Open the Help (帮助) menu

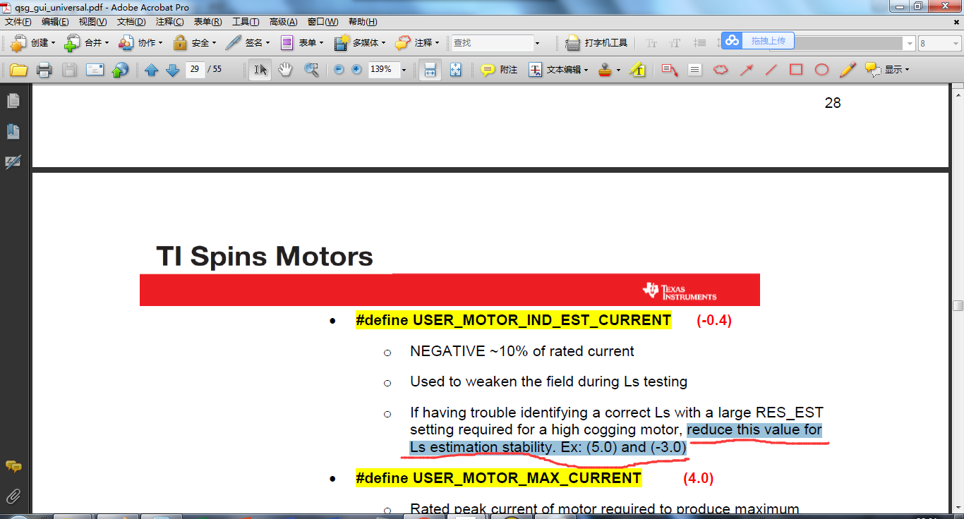[x=363, y=22]
